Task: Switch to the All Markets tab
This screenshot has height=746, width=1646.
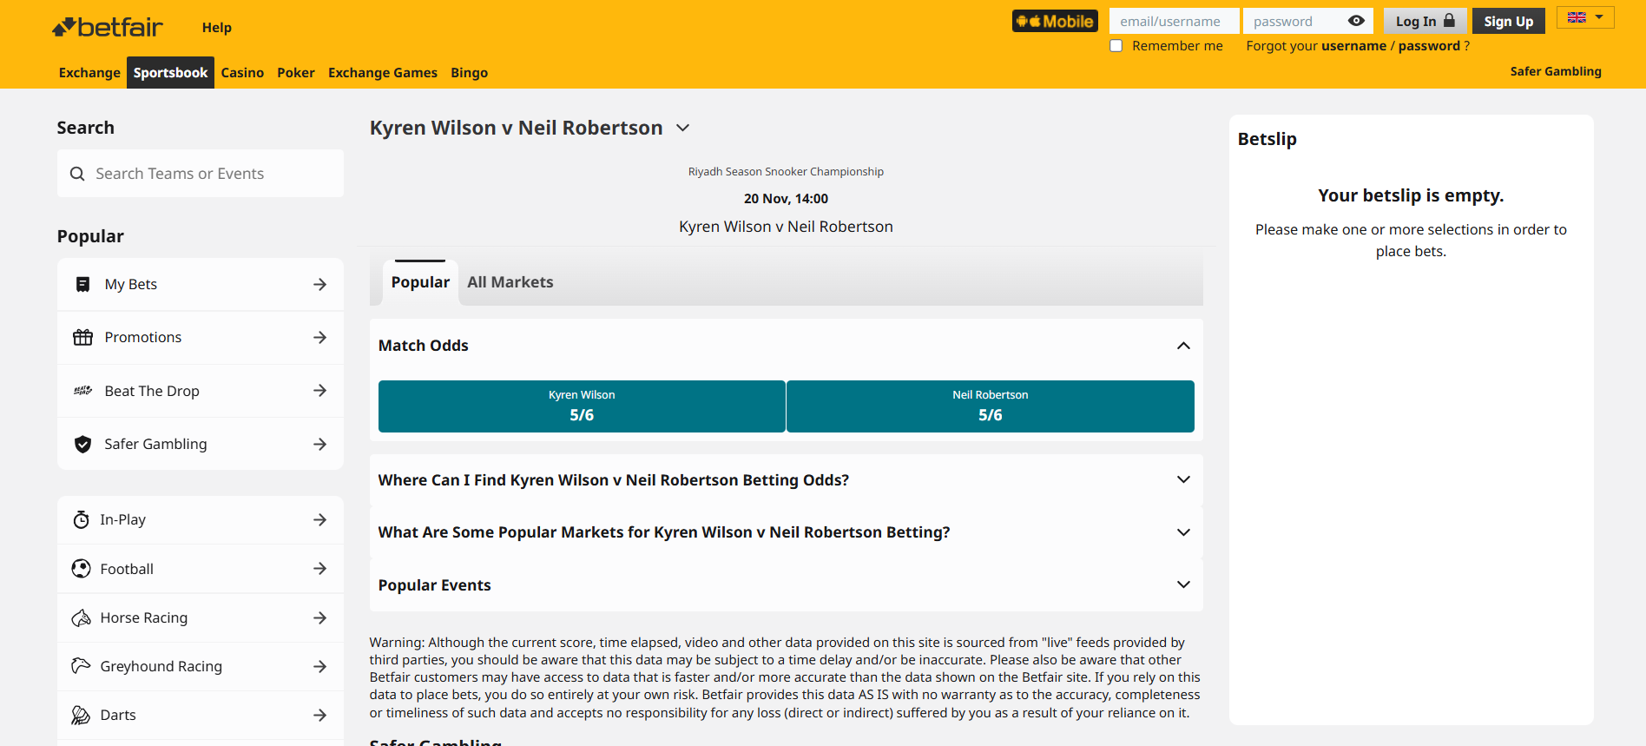Action: click(x=510, y=282)
